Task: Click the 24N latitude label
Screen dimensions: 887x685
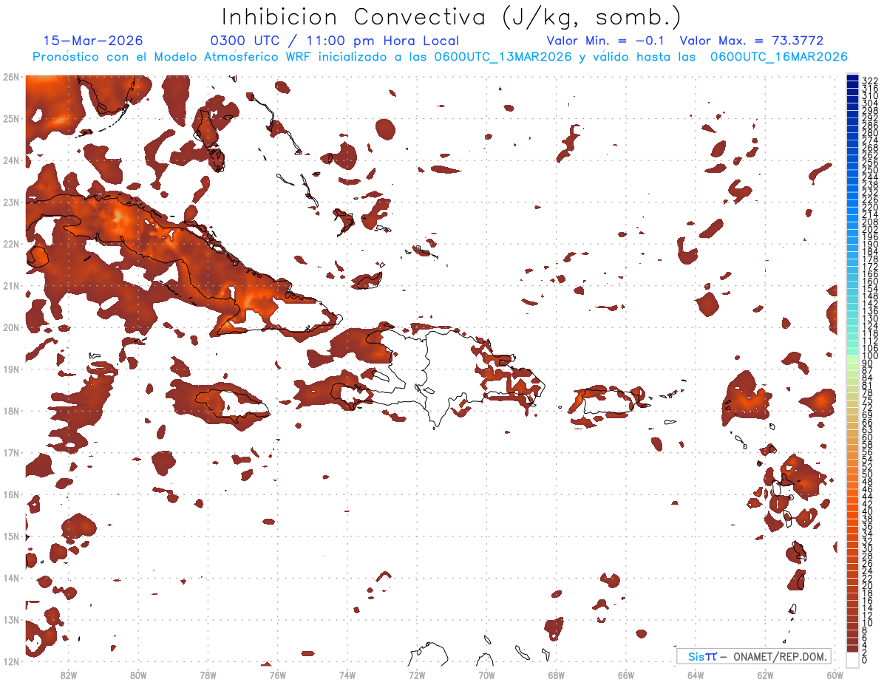Action: (x=10, y=160)
